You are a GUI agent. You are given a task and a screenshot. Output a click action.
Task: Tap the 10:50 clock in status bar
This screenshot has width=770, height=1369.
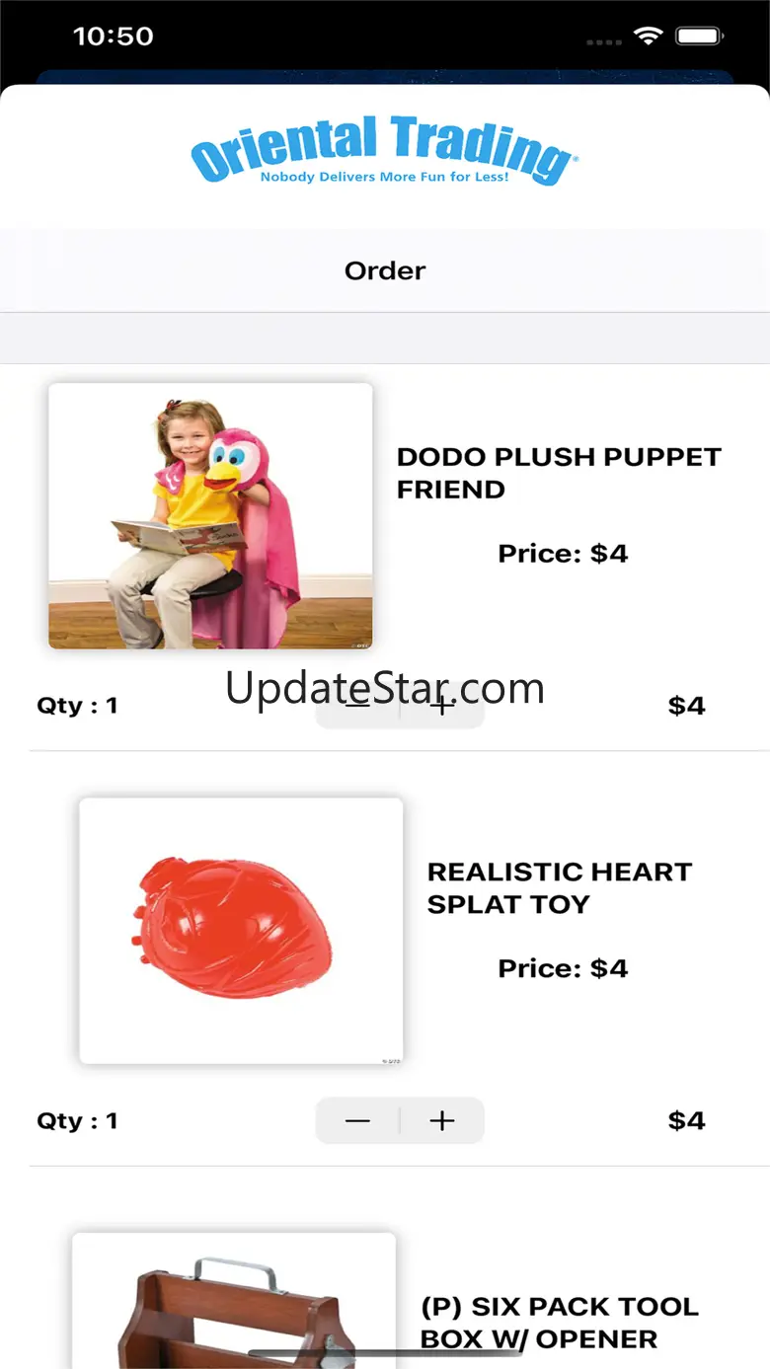pos(114,37)
